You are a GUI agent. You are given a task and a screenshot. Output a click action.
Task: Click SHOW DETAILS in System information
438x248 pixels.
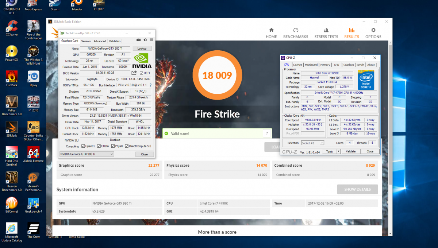(x=357, y=189)
